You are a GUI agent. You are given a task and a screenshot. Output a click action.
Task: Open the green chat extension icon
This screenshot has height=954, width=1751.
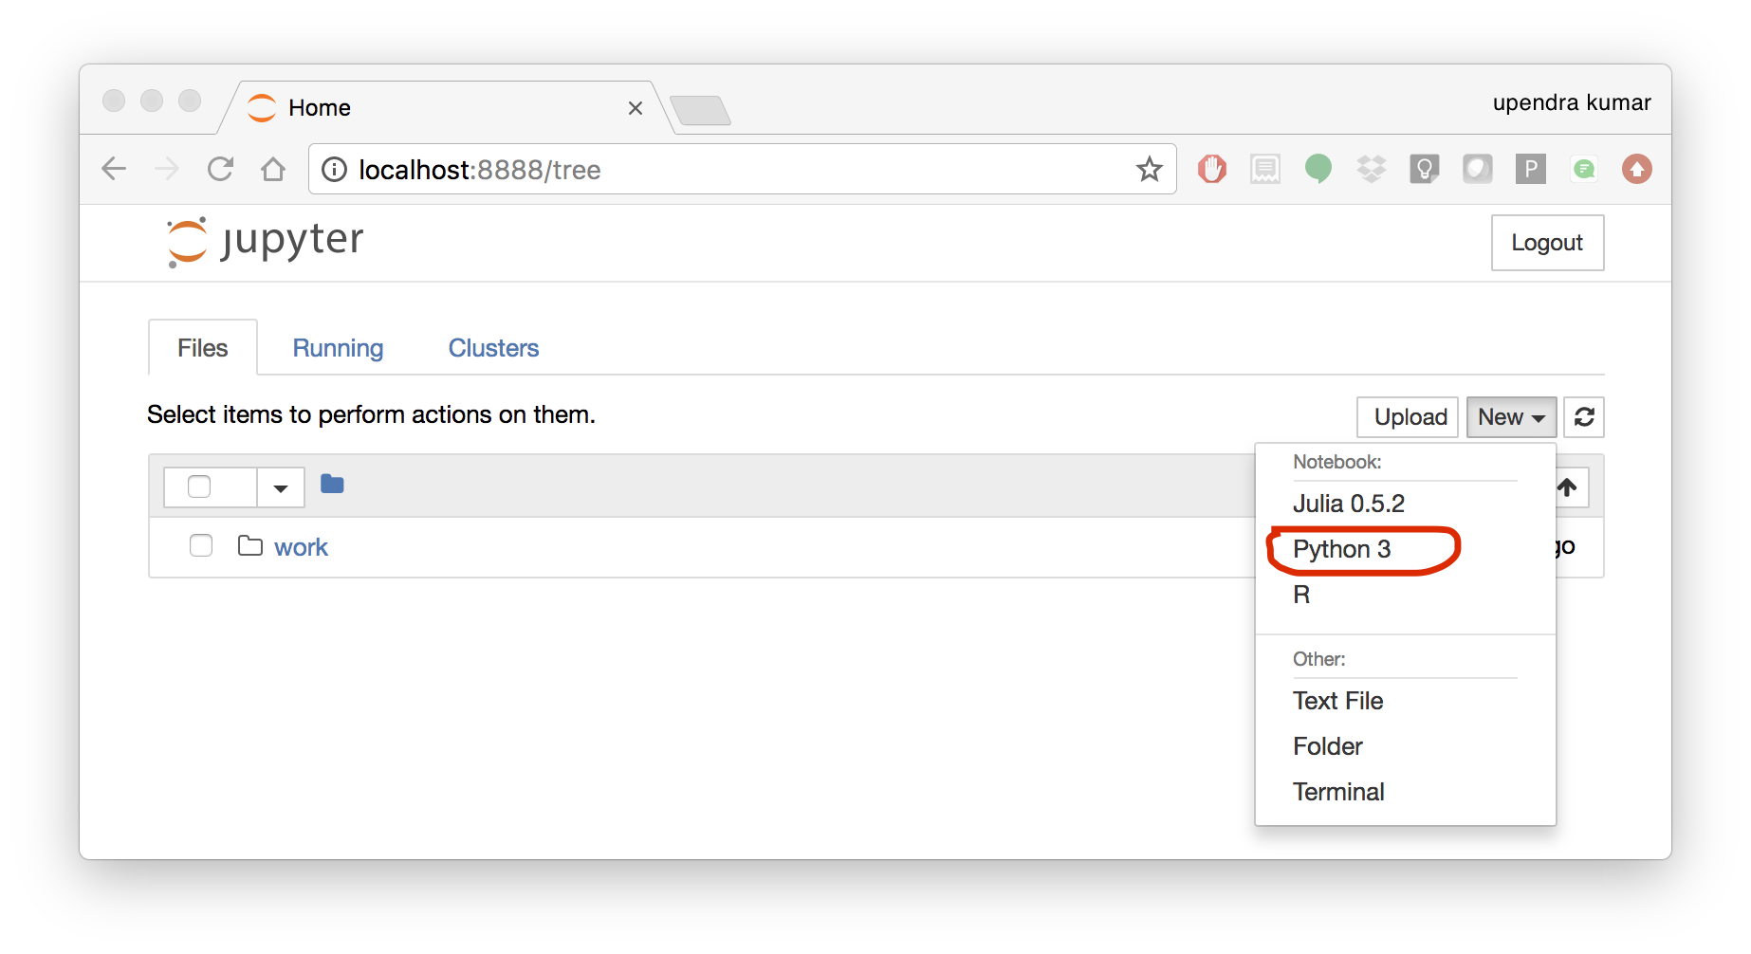(x=1584, y=170)
